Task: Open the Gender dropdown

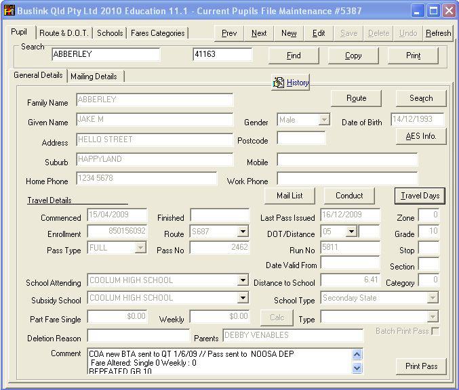Action: (x=324, y=120)
